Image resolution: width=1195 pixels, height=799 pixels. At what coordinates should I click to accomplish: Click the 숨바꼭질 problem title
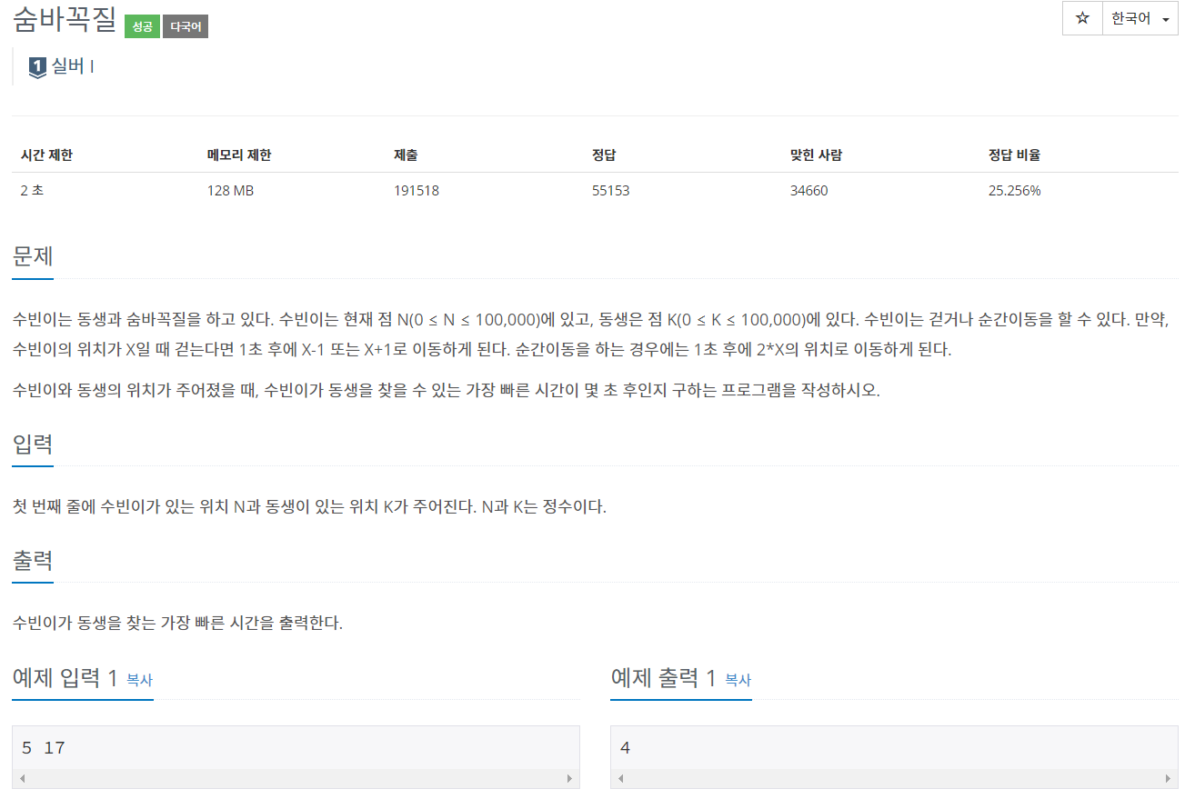tap(64, 20)
